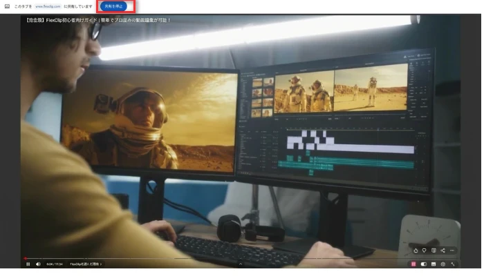
Task: Click the tab sharing icon in the top bar
Action: click(7, 6)
